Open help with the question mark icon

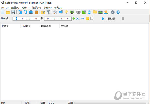pyautogui.click(x=113, y=12)
